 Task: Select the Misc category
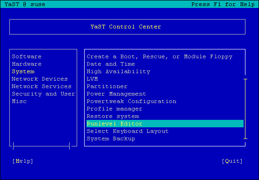(19, 101)
